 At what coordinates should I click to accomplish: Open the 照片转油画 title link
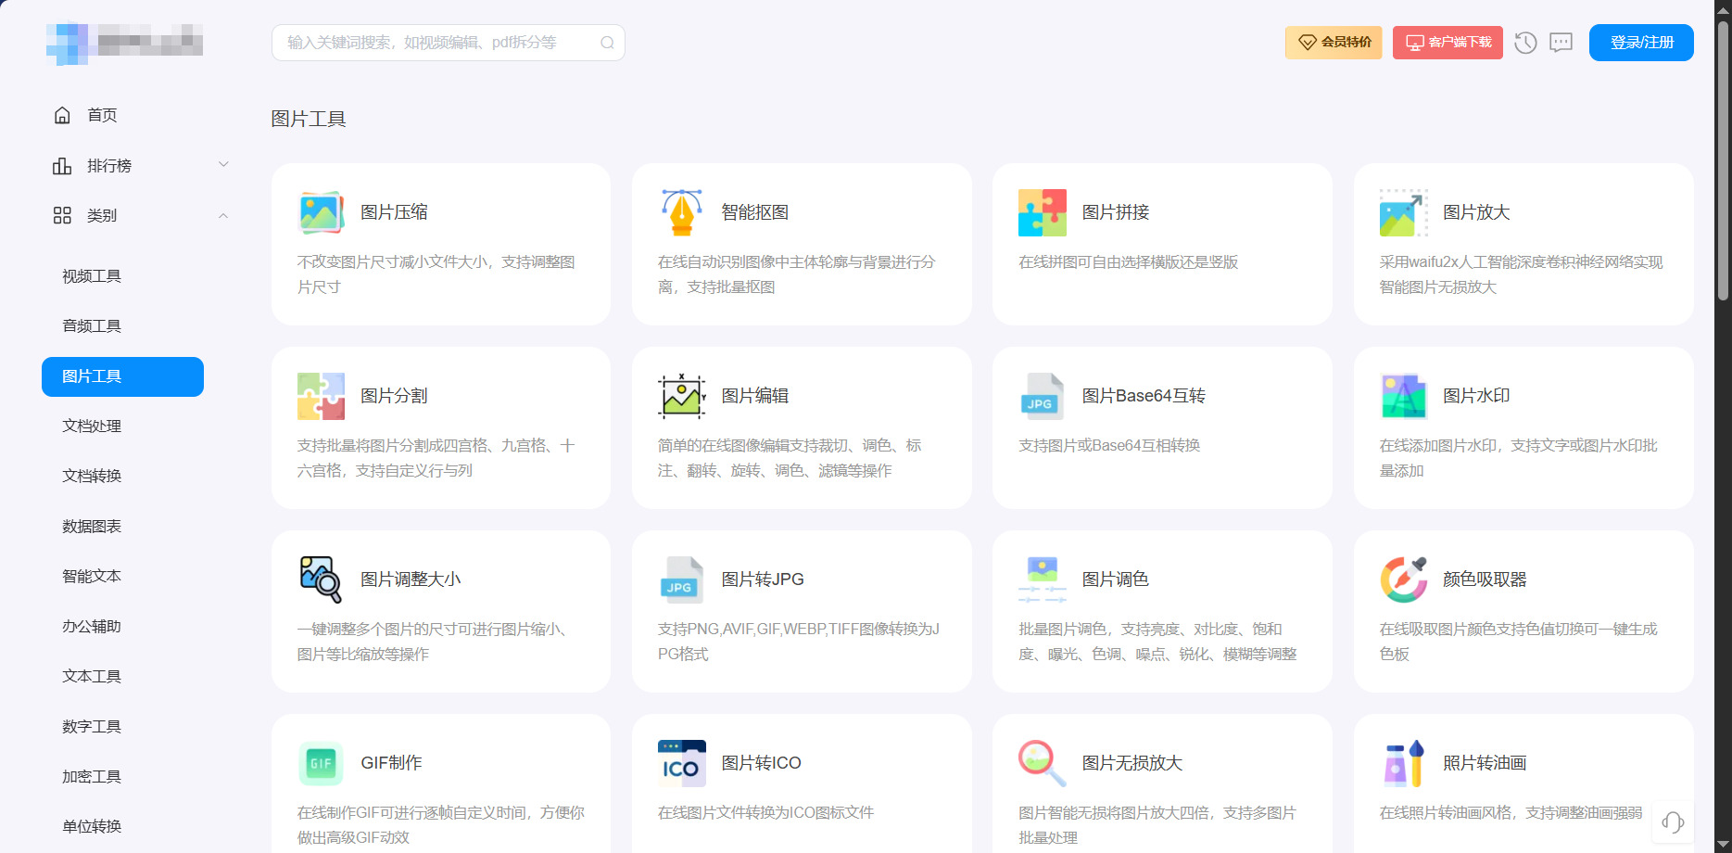[1485, 763]
